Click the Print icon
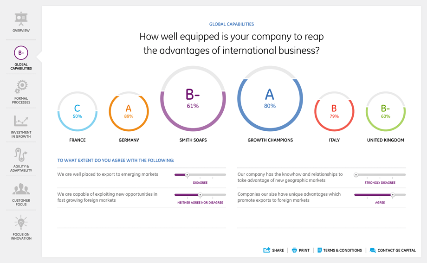 [x=294, y=250]
